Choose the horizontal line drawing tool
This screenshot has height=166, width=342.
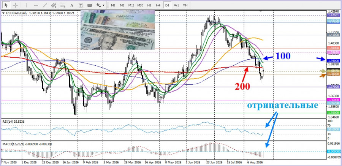[x=36, y=5]
